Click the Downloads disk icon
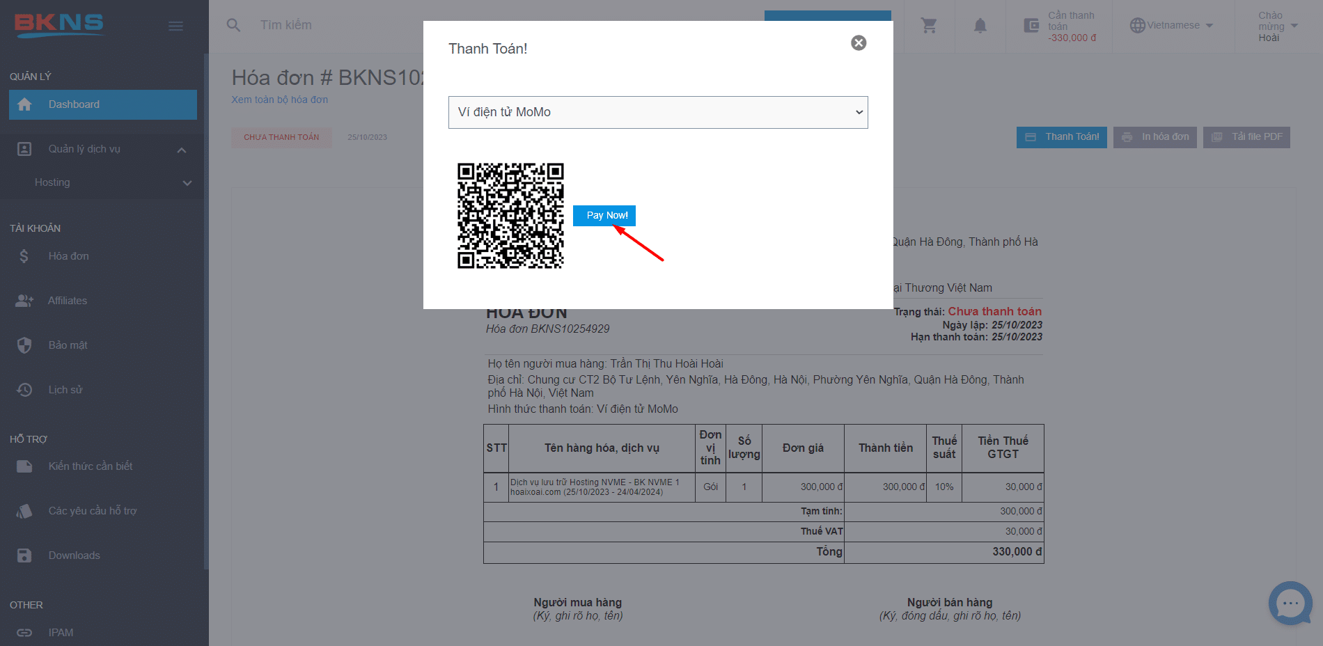The width and height of the screenshot is (1323, 646). tap(24, 556)
